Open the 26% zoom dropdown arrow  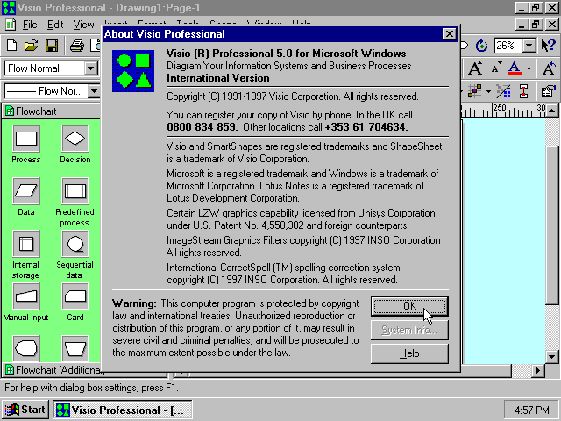529,46
